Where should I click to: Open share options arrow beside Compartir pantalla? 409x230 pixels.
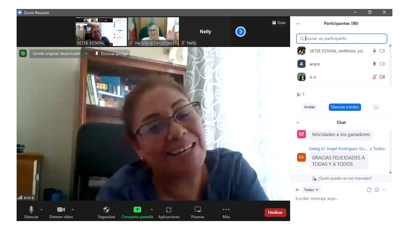(x=152, y=210)
